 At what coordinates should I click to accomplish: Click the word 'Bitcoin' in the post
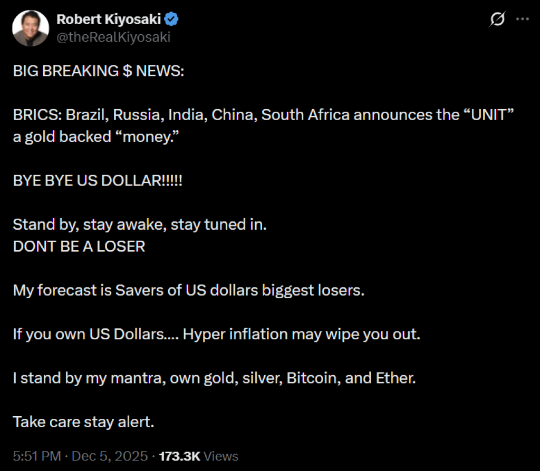pos(312,378)
